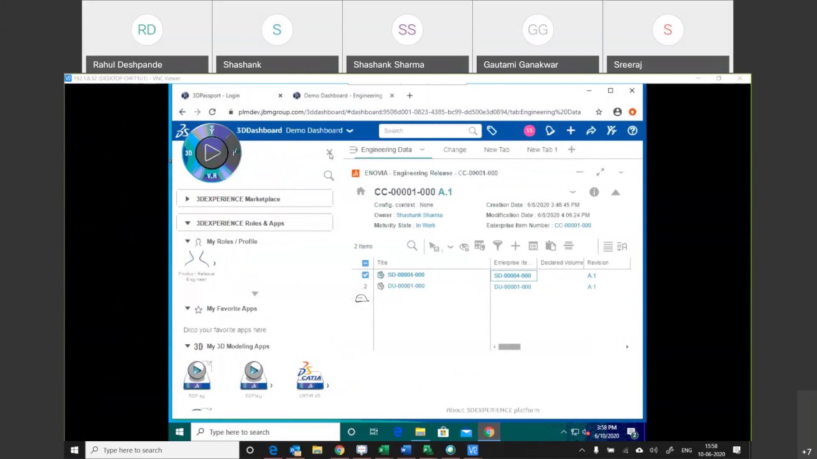Click the plus add icon in the top bar
This screenshot has width=817, height=459.
click(x=571, y=131)
